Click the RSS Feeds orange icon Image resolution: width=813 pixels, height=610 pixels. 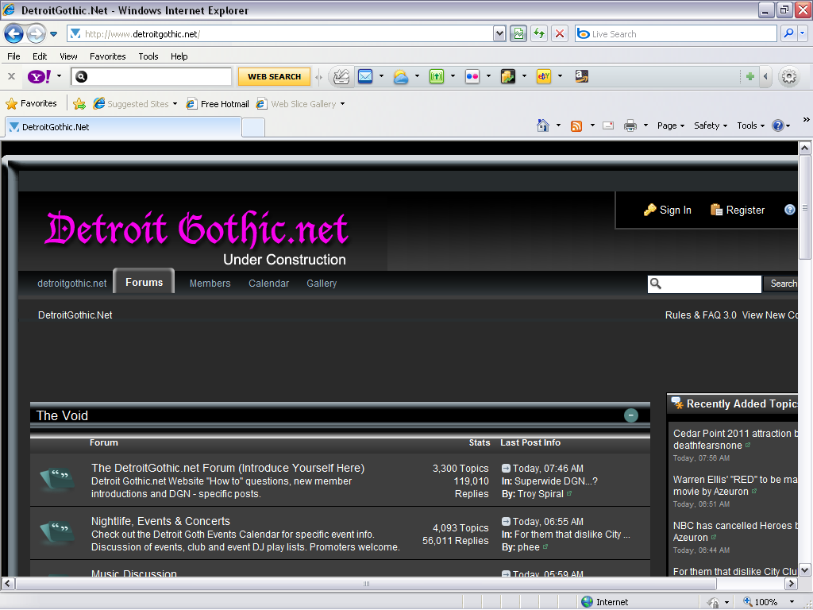tap(576, 126)
